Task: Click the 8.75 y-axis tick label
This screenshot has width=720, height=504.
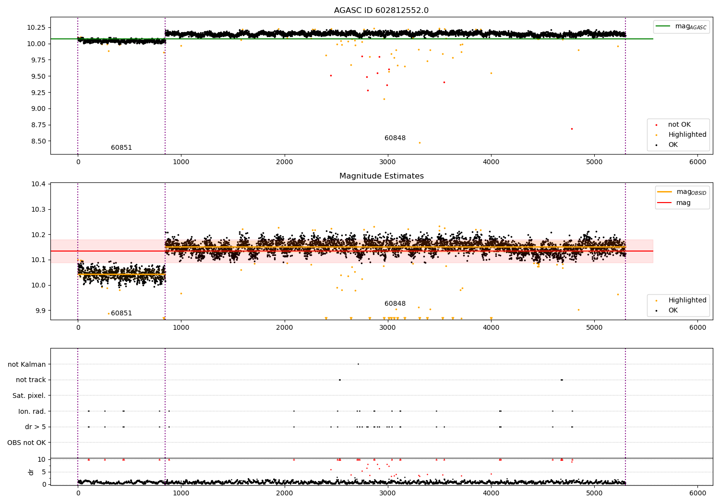Action: click(x=38, y=125)
